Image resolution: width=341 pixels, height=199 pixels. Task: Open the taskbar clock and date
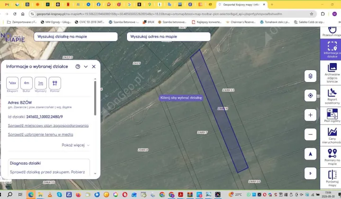point(328,194)
